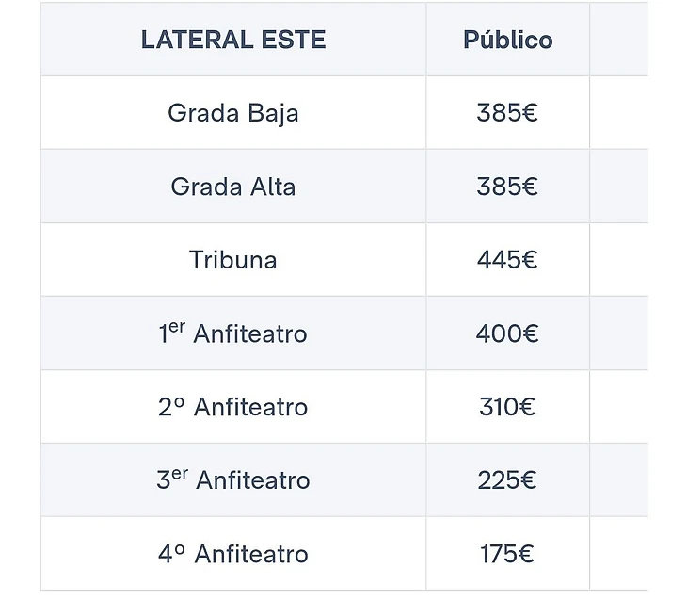Click the 310€ price cell
Viewport: 687px width, 601px height.
(x=507, y=407)
